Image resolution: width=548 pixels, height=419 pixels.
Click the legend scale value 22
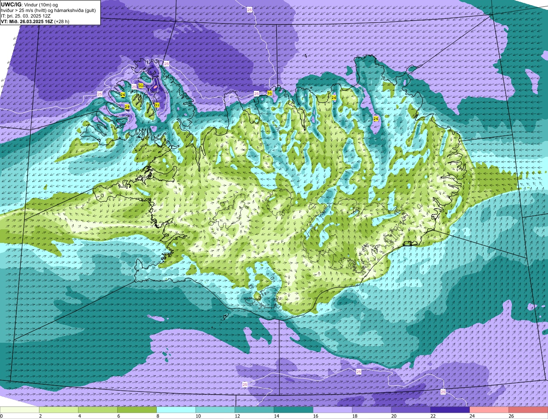pos(433,416)
